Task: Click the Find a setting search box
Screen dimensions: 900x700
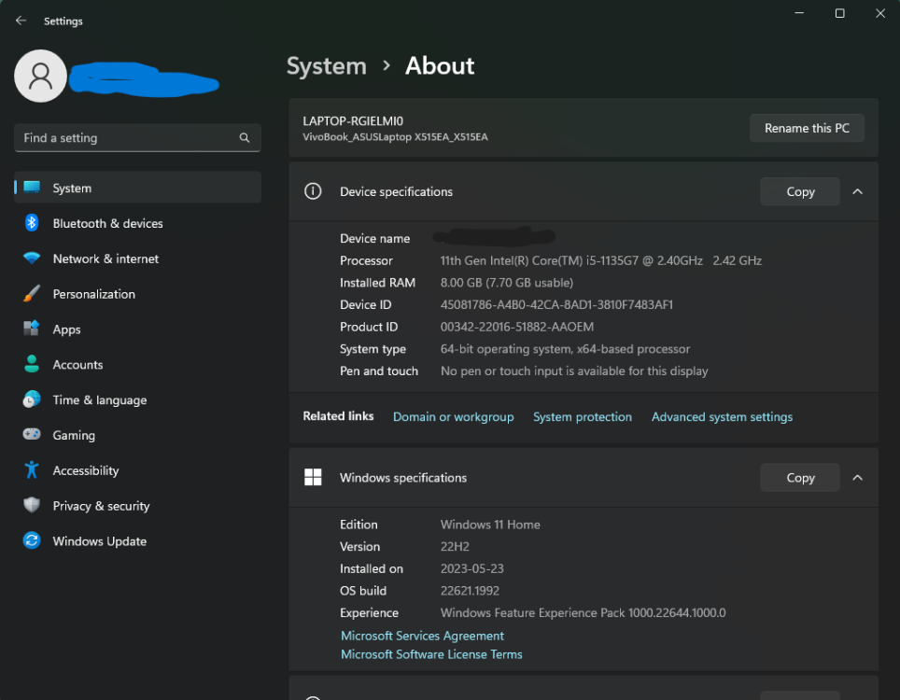Action: click(137, 137)
